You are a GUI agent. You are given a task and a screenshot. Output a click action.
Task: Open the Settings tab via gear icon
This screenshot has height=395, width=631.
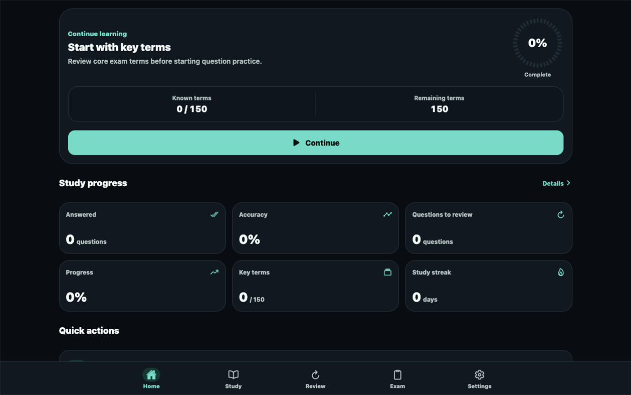coord(480,374)
